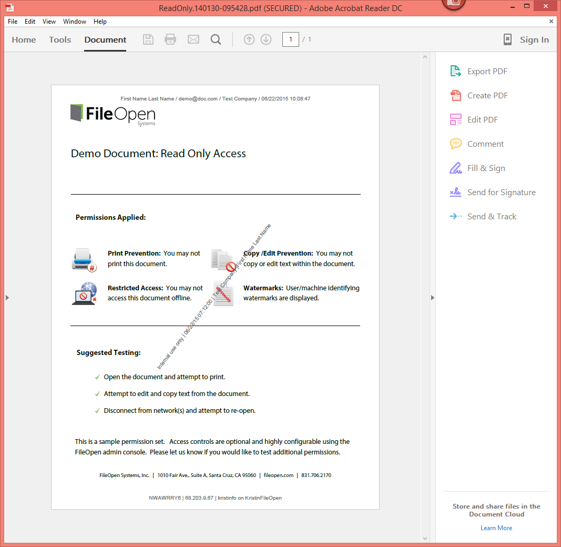Maximize the Acrobat Reader window

[x=526, y=6]
